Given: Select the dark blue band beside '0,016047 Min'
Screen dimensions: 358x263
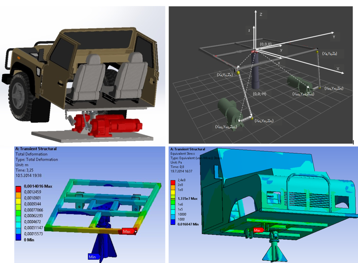Looking at the screenshot, I should pyautogui.click(x=173, y=222).
